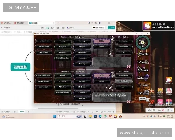Switch to the WPS Office home tab
175x140 pixels.
click(x=6, y=23)
